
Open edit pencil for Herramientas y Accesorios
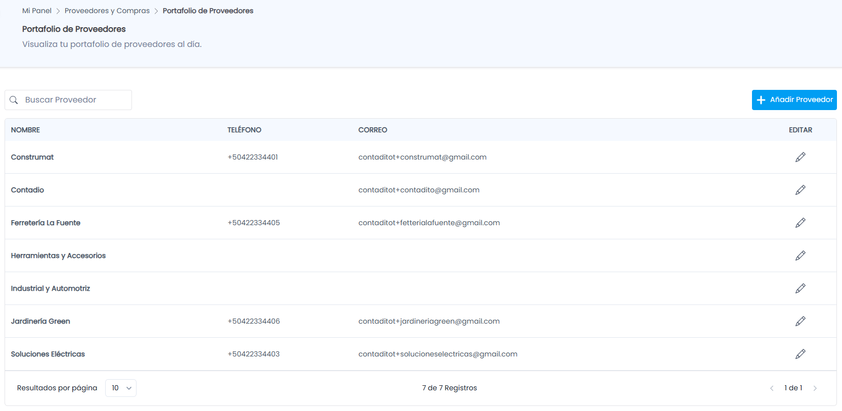pos(800,255)
